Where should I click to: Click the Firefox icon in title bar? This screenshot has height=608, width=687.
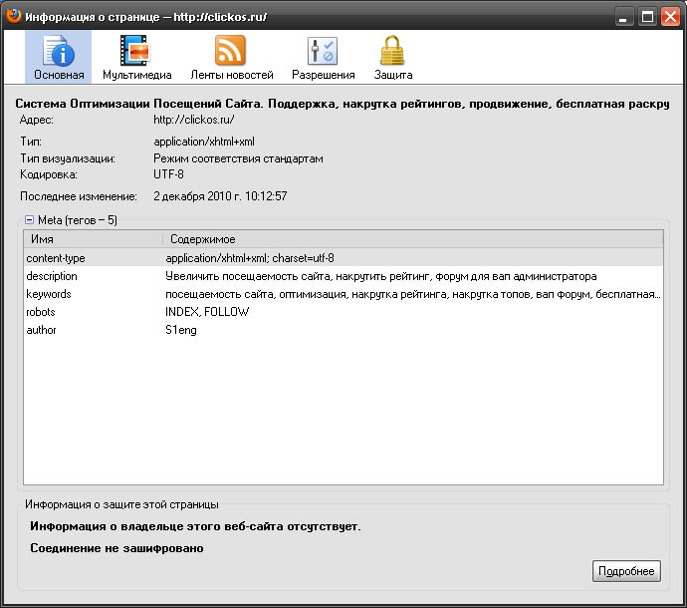(x=13, y=17)
